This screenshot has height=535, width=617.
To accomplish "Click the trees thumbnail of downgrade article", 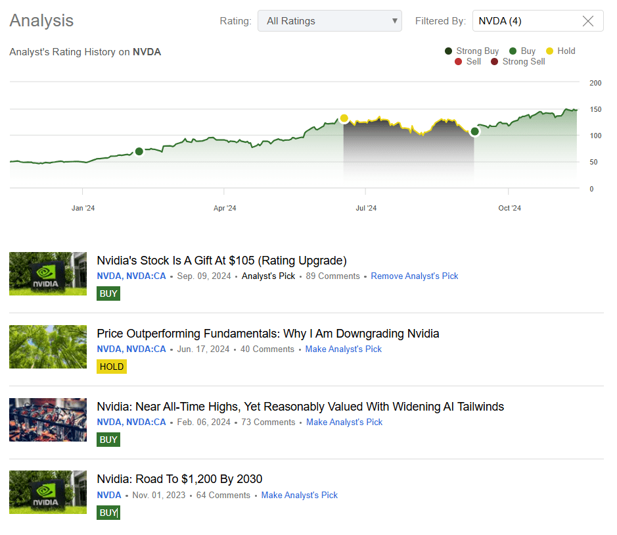I will pyautogui.click(x=48, y=347).
